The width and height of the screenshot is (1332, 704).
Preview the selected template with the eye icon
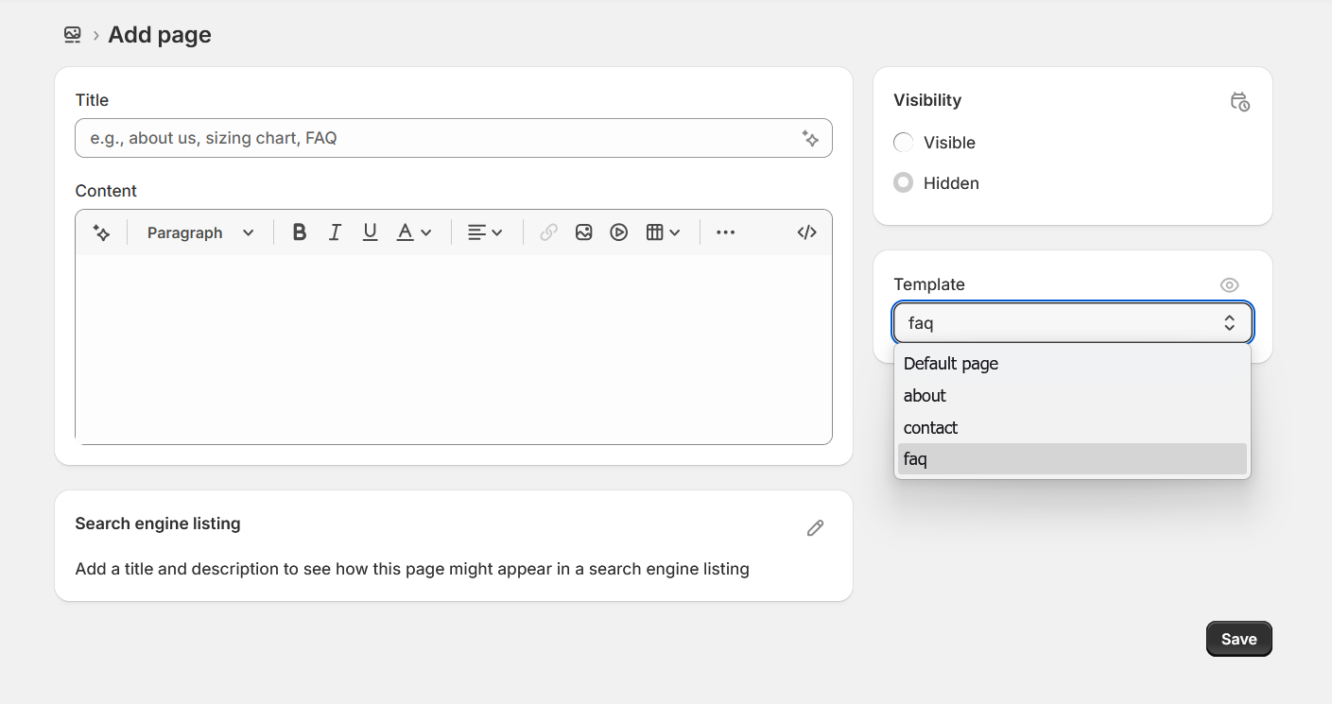[1228, 284]
